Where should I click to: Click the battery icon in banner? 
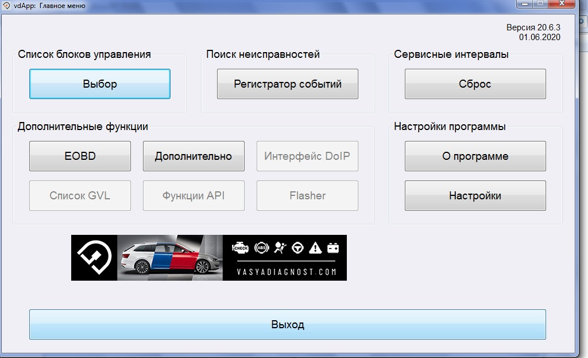pos(333,247)
